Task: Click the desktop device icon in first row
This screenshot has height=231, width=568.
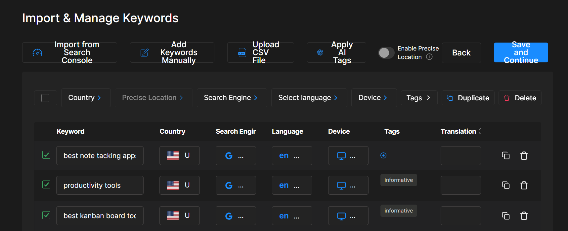Action: pos(341,156)
